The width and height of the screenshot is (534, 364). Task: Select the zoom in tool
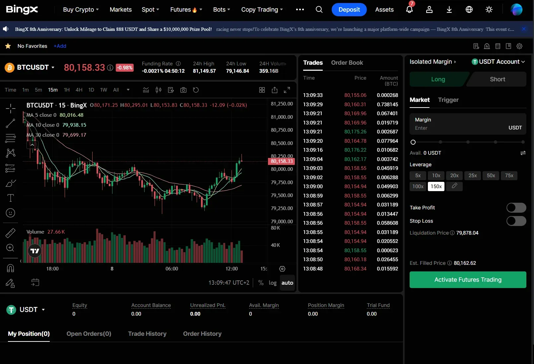pyautogui.click(x=10, y=248)
